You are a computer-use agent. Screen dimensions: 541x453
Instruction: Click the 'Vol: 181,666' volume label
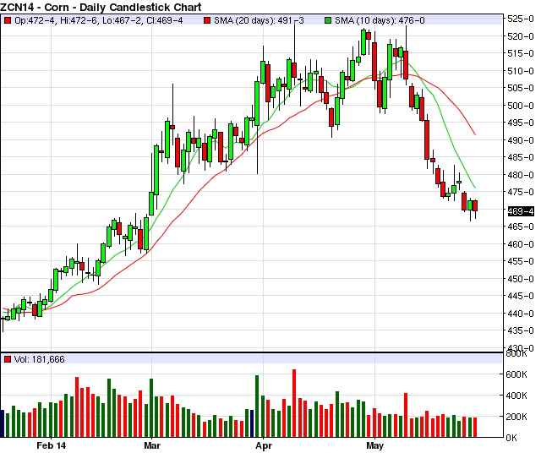[40, 359]
